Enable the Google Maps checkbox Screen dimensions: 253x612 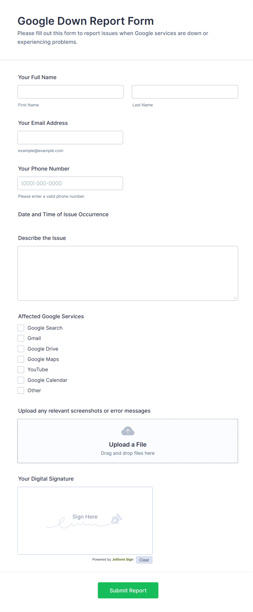coord(21,359)
